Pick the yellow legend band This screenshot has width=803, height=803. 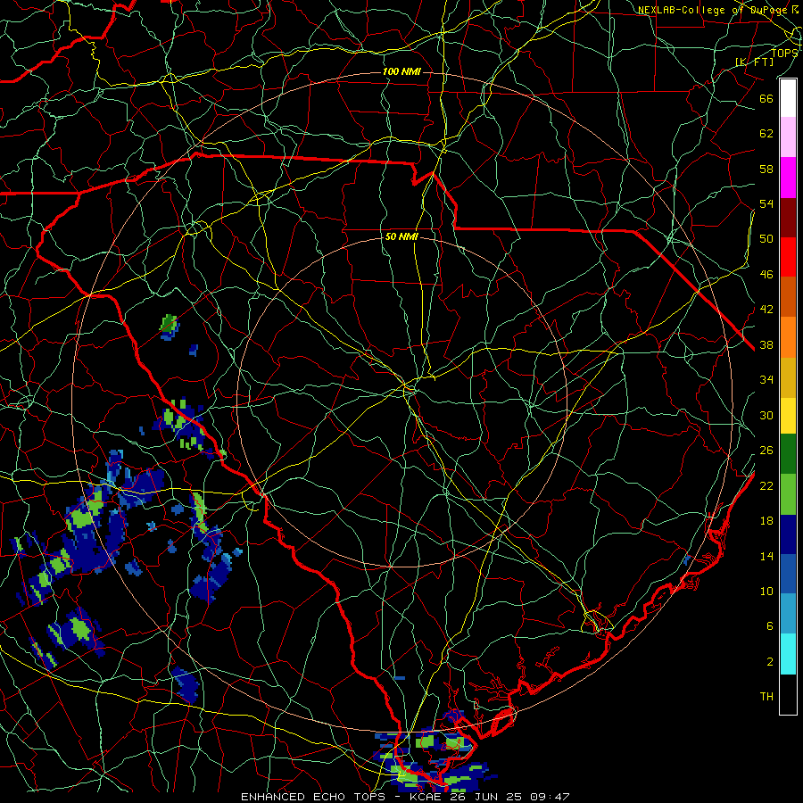click(x=788, y=416)
